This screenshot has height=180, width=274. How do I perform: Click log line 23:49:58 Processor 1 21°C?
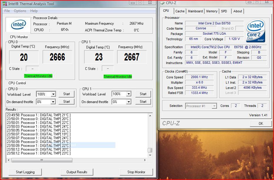pyautogui.click(x=39, y=115)
